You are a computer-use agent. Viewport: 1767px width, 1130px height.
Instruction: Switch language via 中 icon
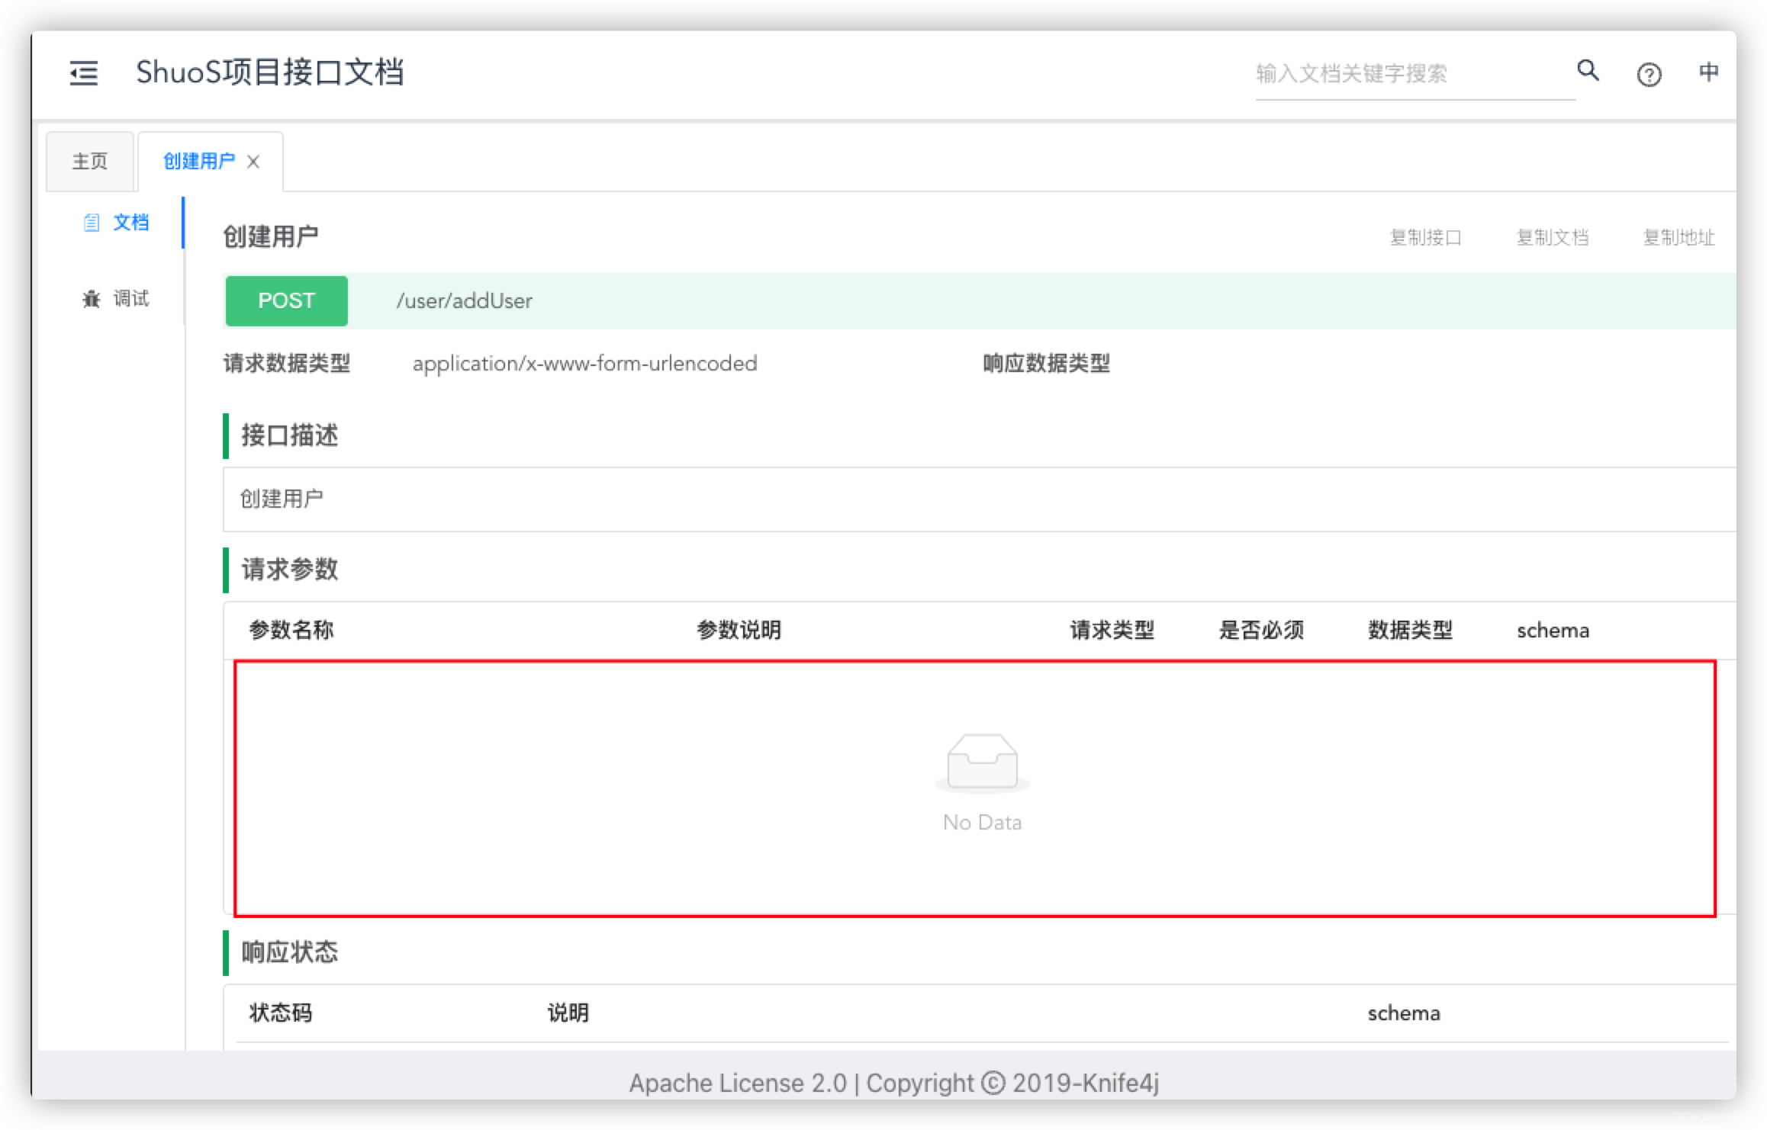[1708, 72]
